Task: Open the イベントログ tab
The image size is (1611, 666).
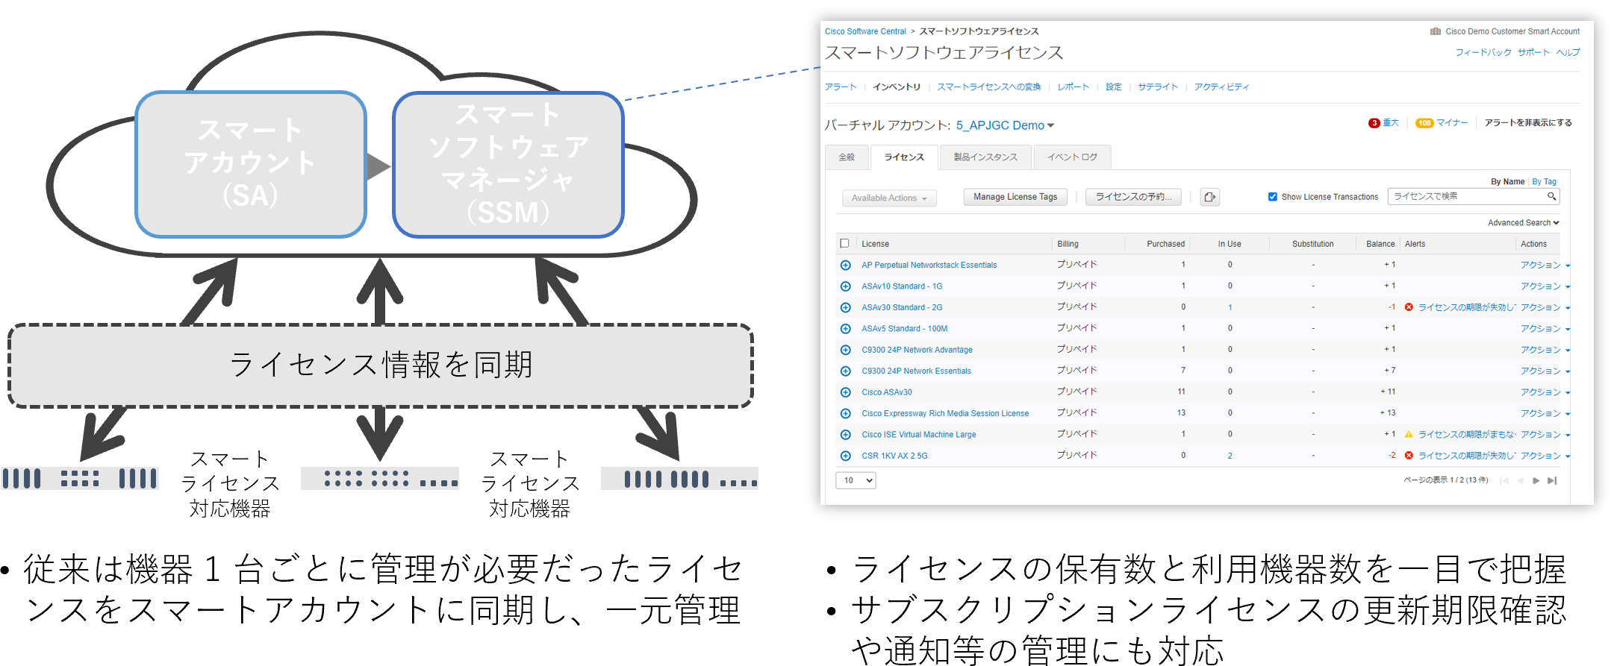Action: click(1072, 157)
